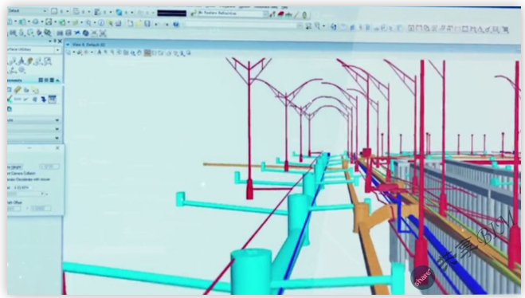Close the small tool settings dialog
The width and height of the screenshot is (525, 298).
(57, 147)
